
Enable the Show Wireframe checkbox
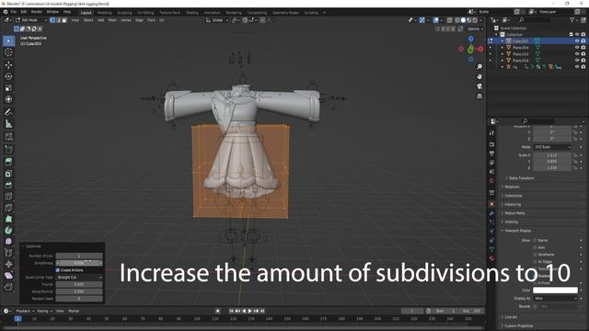[x=535, y=255]
